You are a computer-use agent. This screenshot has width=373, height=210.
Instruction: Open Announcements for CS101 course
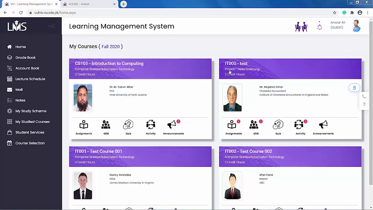(173, 127)
